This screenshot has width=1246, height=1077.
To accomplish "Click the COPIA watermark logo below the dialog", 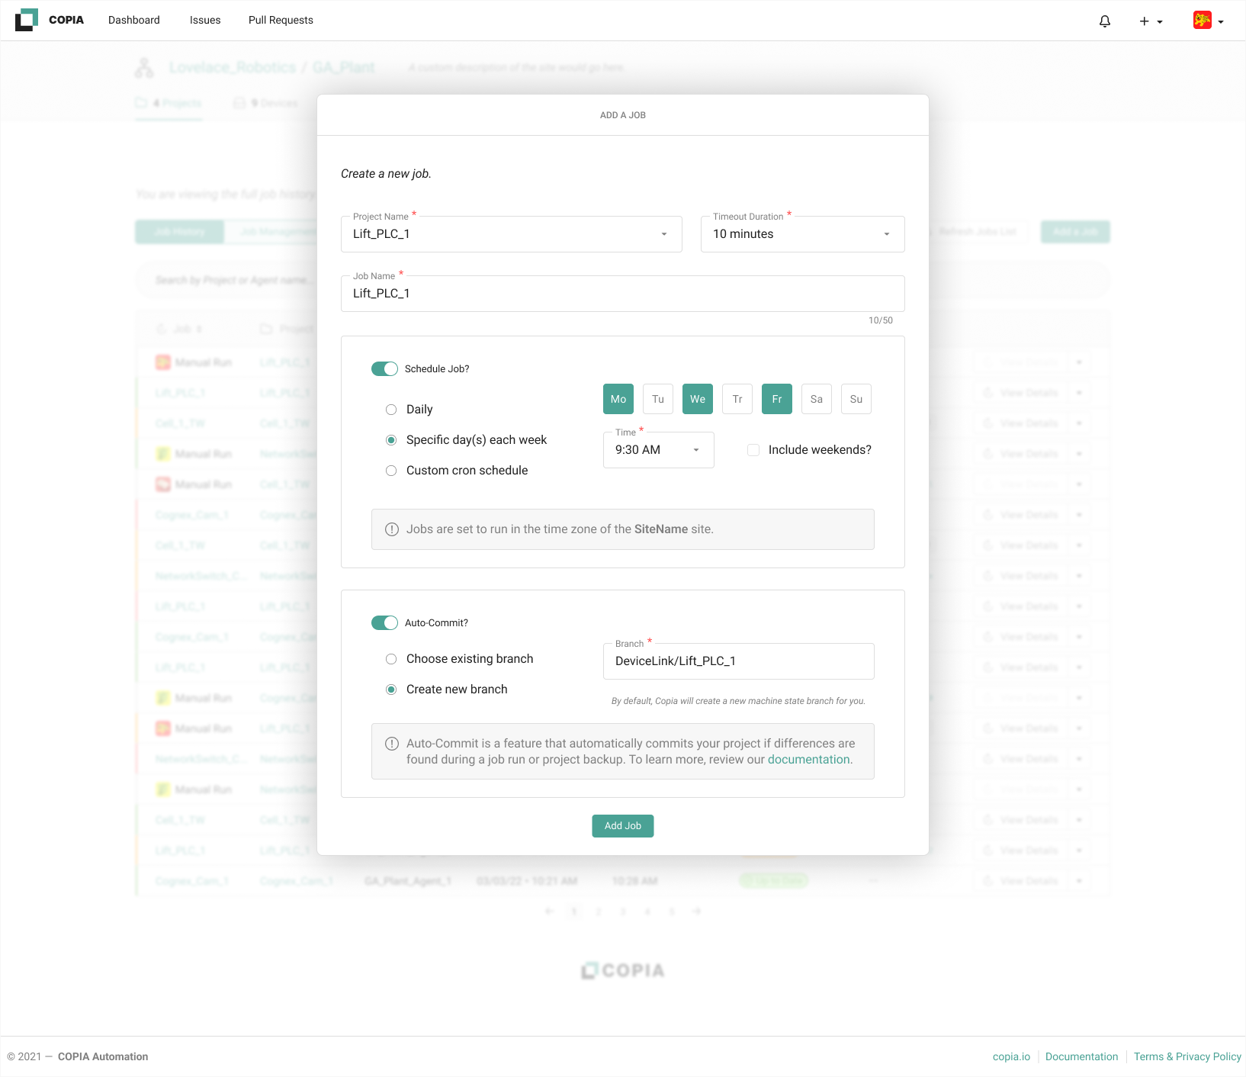I will click(x=623, y=969).
